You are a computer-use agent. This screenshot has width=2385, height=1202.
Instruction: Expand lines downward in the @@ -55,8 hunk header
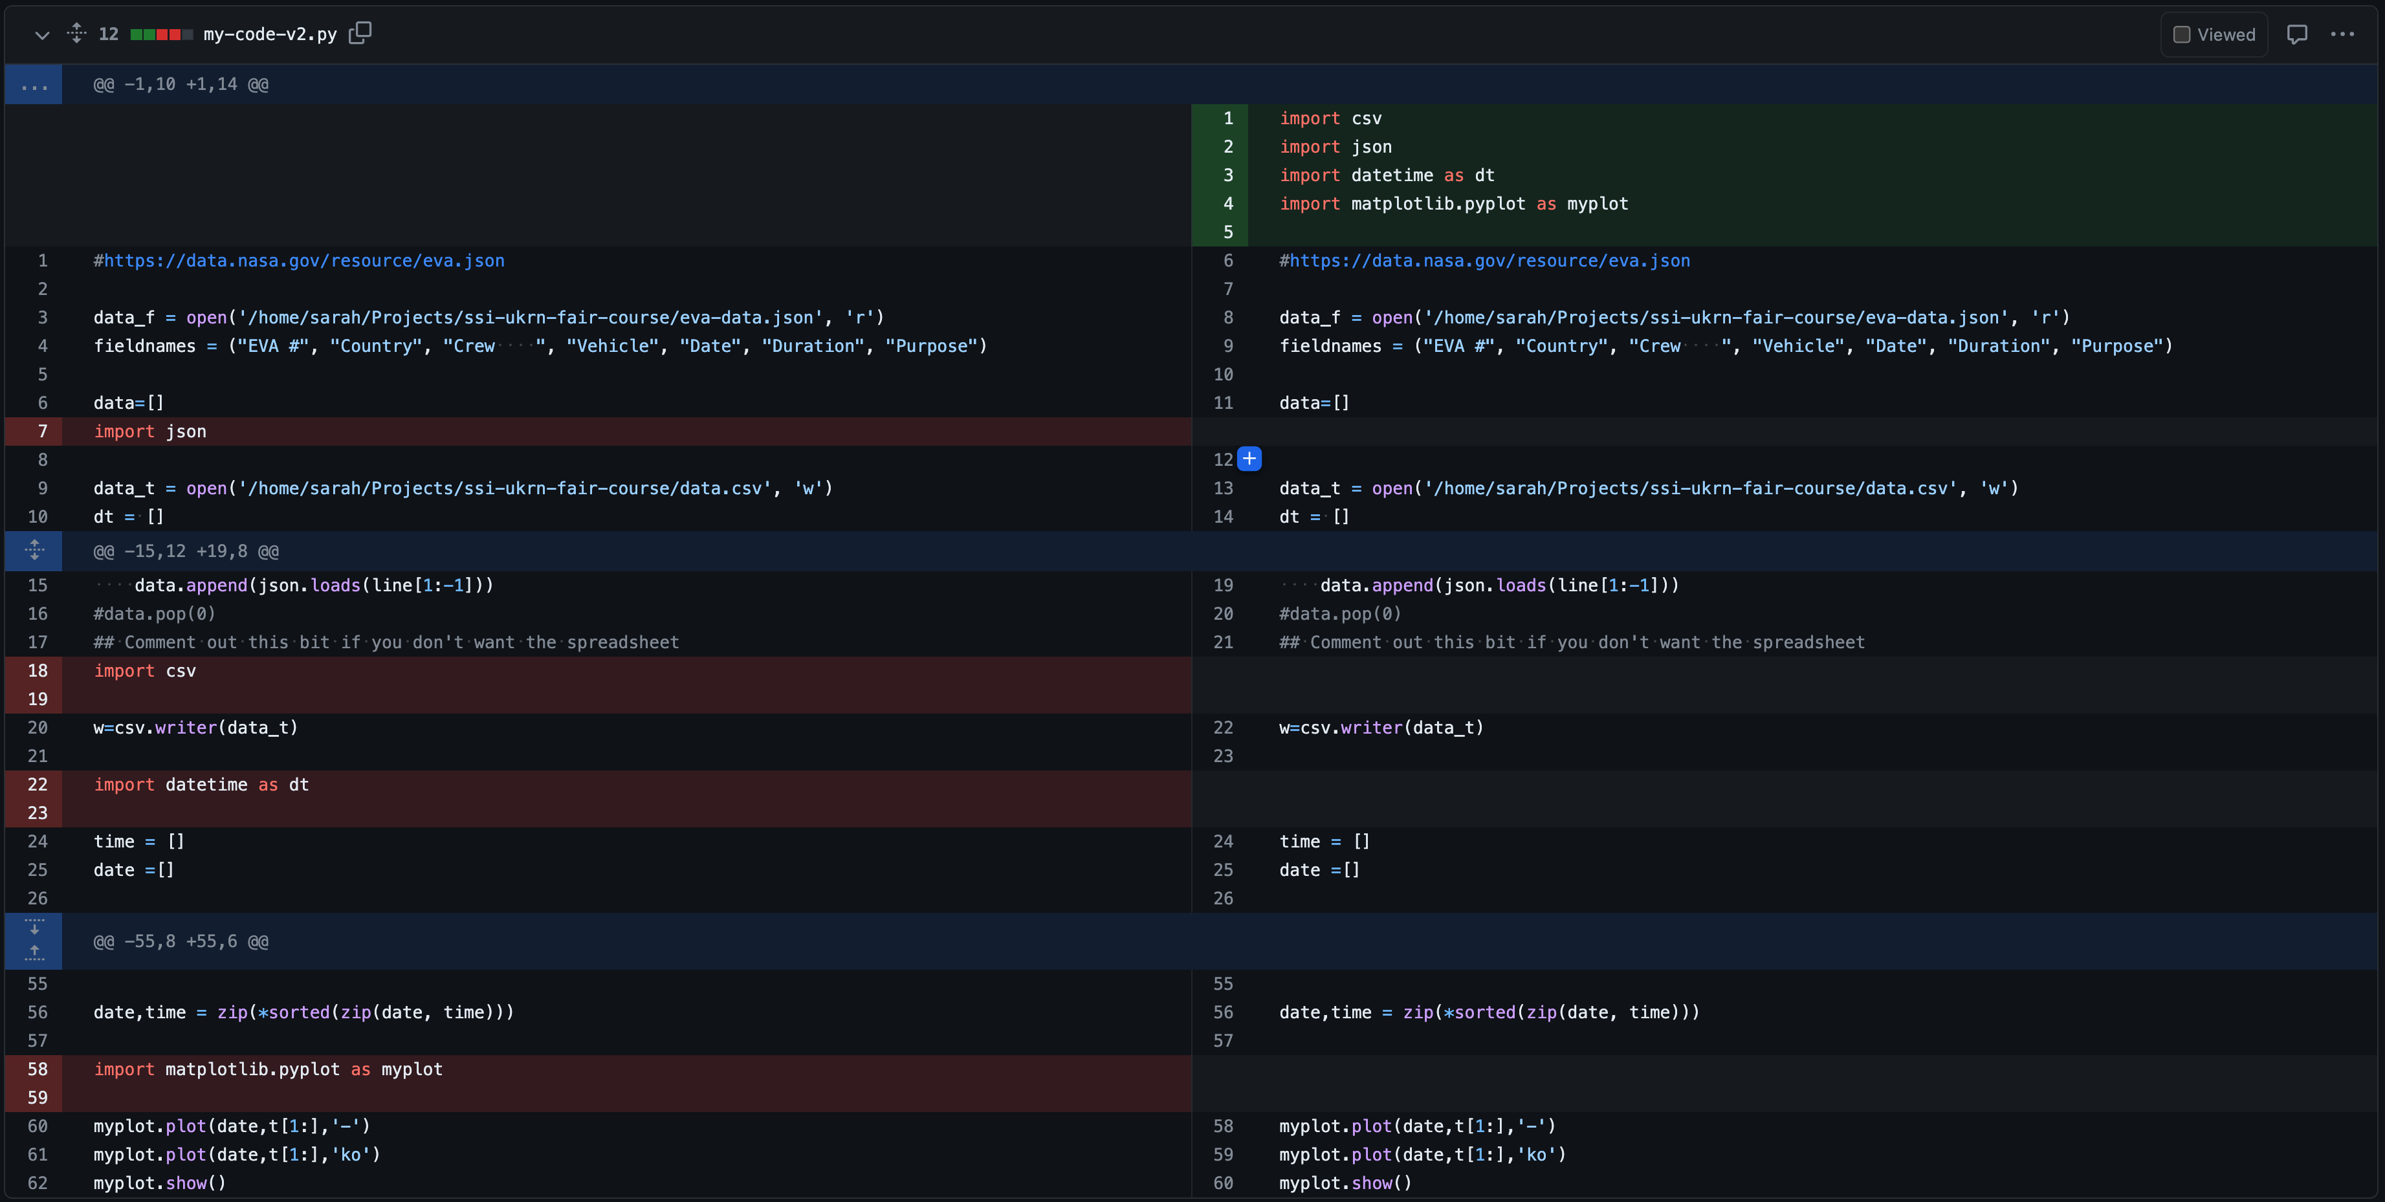34,931
